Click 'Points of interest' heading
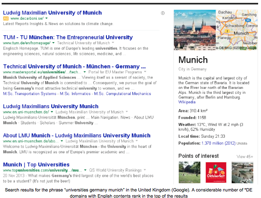261x198 pixels. point(199,156)
